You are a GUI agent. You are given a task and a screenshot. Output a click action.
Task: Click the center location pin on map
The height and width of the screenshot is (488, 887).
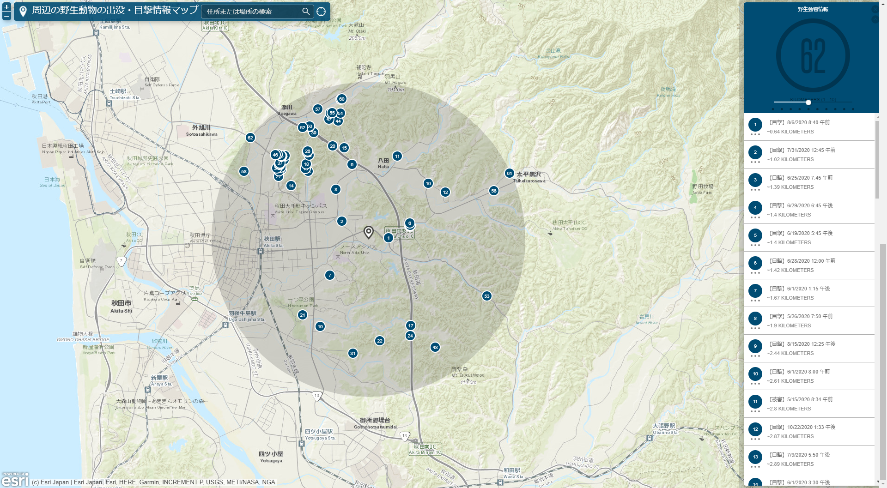368,232
